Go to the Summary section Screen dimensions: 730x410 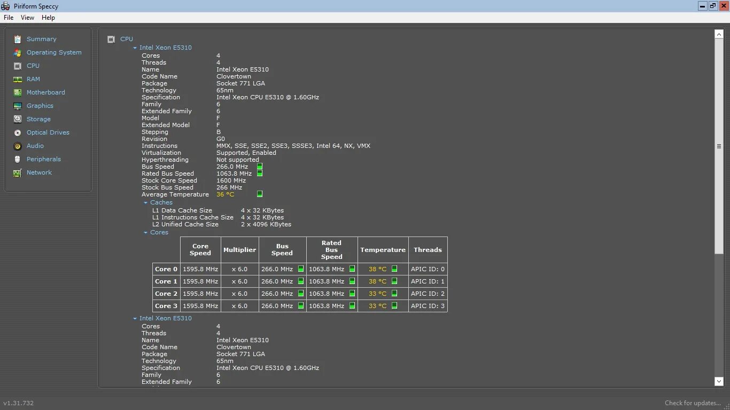click(x=42, y=39)
